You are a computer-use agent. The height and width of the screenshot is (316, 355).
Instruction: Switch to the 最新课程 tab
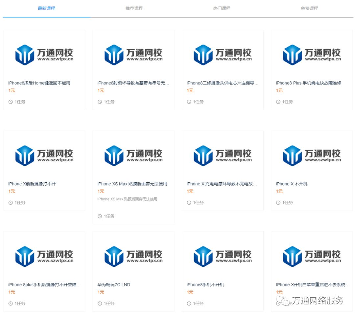(46, 8)
